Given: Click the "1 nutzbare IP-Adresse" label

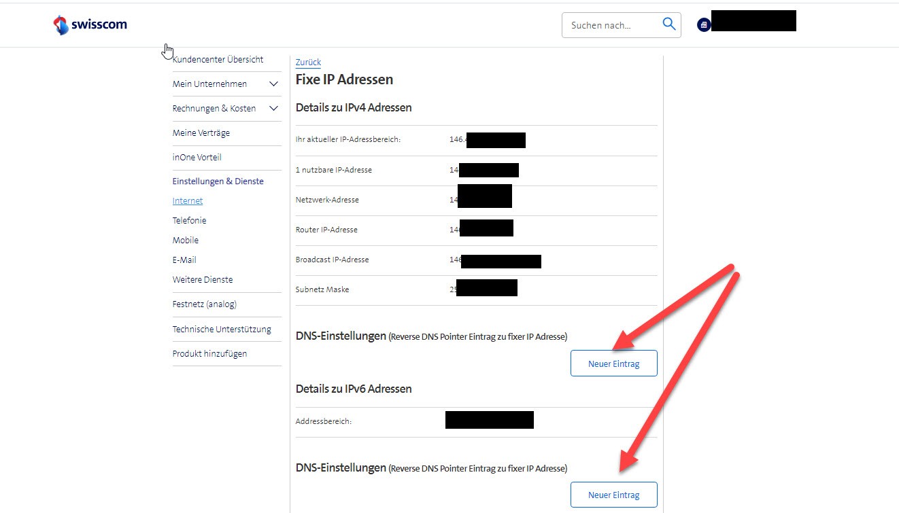Looking at the screenshot, I should pos(334,170).
